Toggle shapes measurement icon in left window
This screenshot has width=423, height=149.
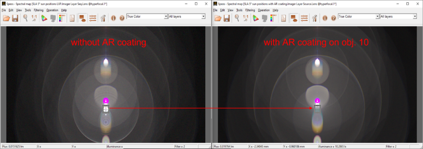tap(82, 18)
